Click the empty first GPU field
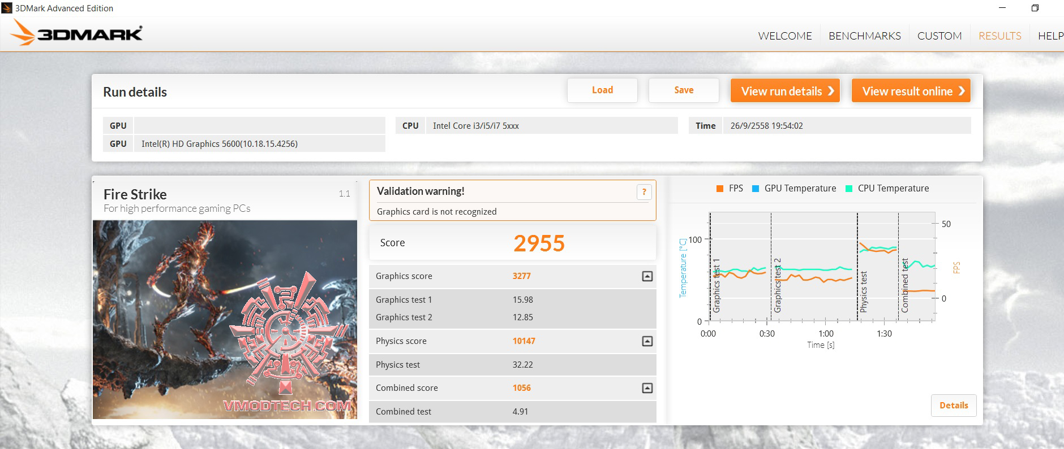1064x449 pixels. coord(260,125)
